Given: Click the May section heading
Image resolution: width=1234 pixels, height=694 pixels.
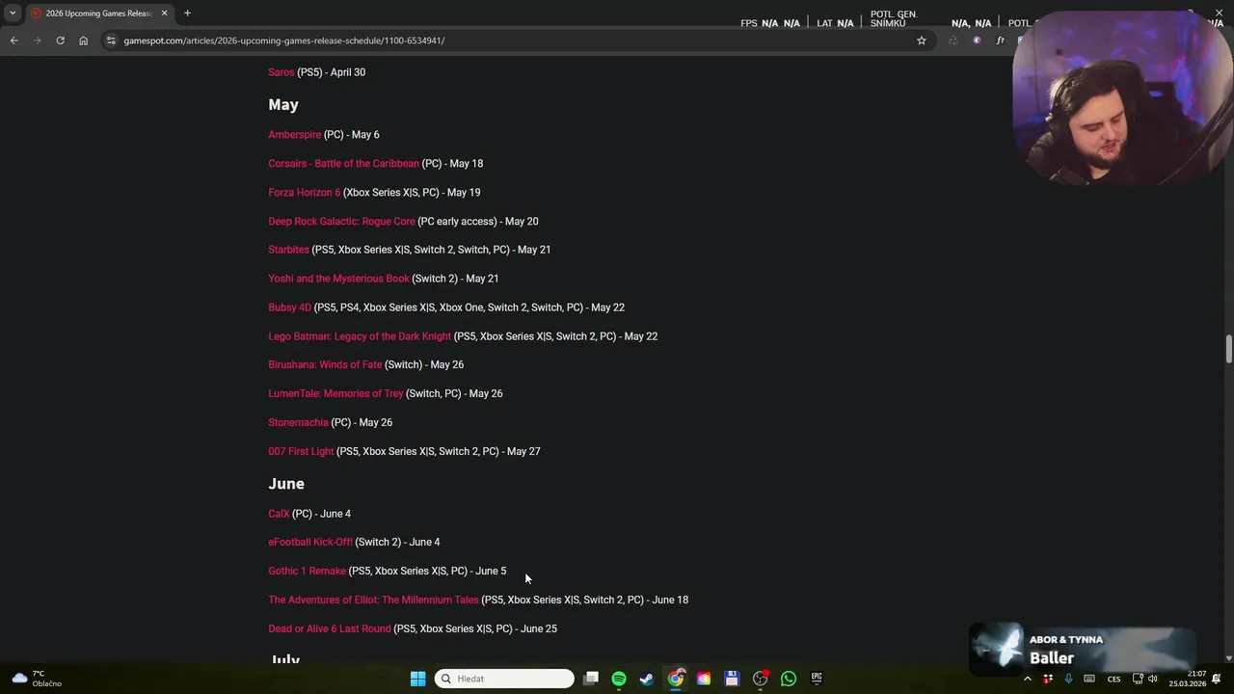Looking at the screenshot, I should point(283,104).
